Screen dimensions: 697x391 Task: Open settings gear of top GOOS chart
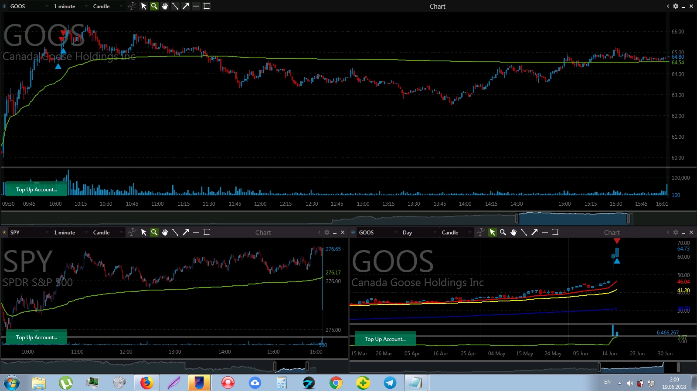point(676,6)
